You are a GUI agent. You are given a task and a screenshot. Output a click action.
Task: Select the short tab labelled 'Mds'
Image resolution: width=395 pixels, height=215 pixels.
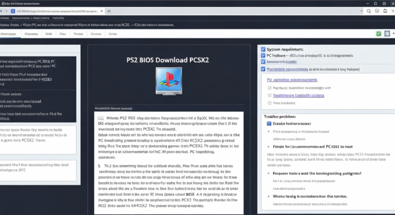click(63, 34)
